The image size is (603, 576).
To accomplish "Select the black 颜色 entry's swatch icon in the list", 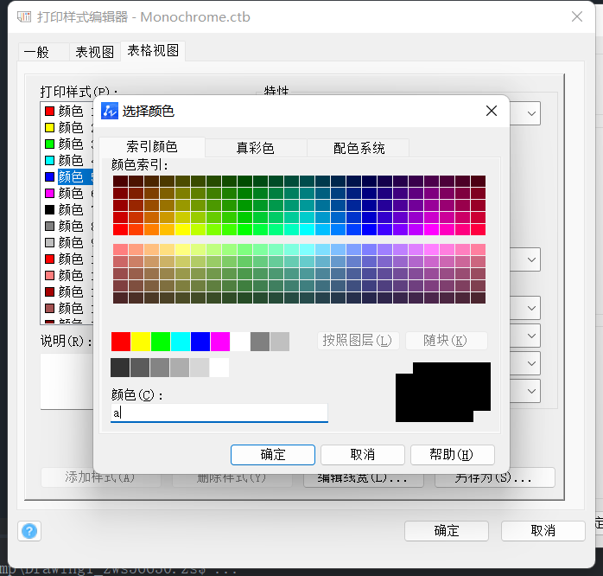I will 49,209.
